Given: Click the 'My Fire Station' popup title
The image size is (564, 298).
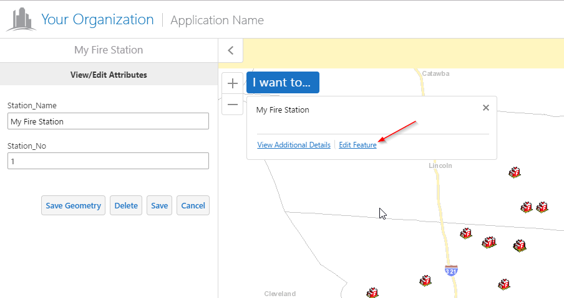Looking at the screenshot, I should (x=283, y=109).
